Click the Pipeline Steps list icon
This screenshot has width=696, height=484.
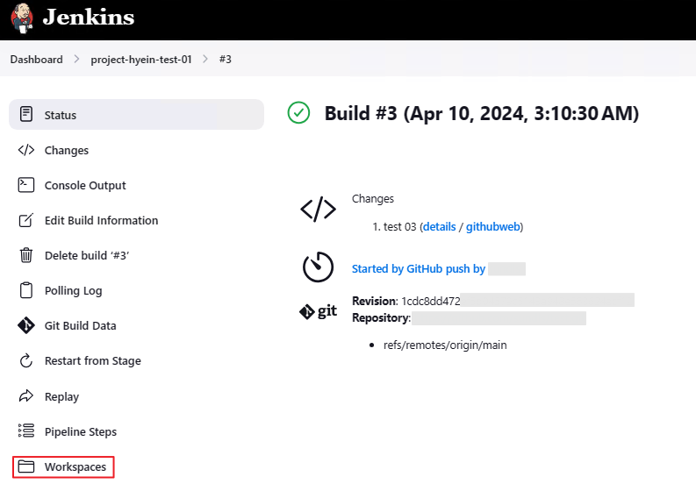[x=26, y=431]
